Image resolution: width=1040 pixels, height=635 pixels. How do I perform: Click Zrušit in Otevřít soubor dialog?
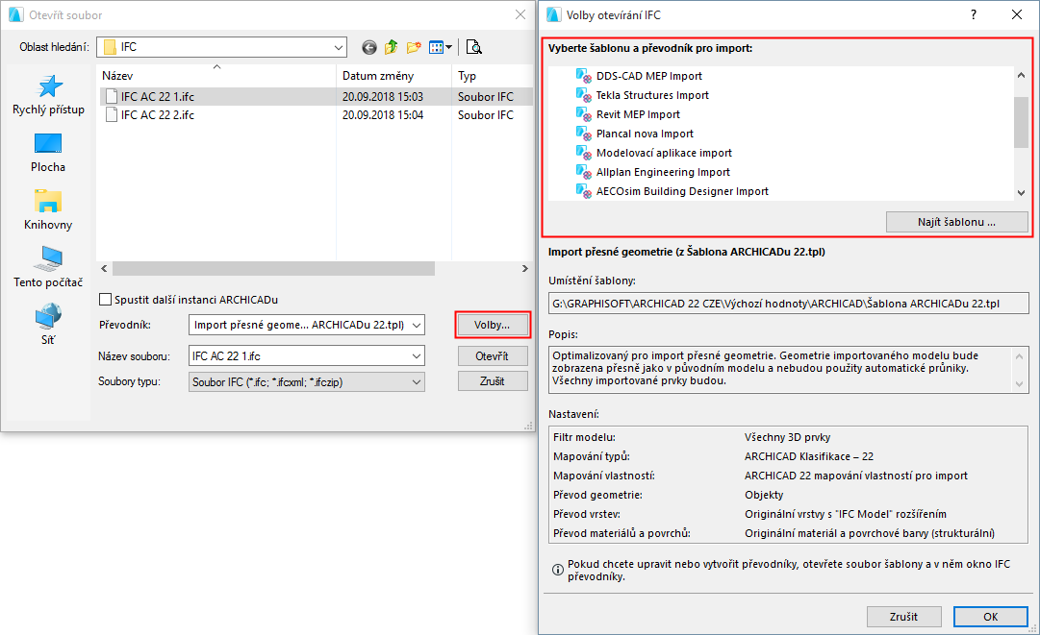point(493,381)
